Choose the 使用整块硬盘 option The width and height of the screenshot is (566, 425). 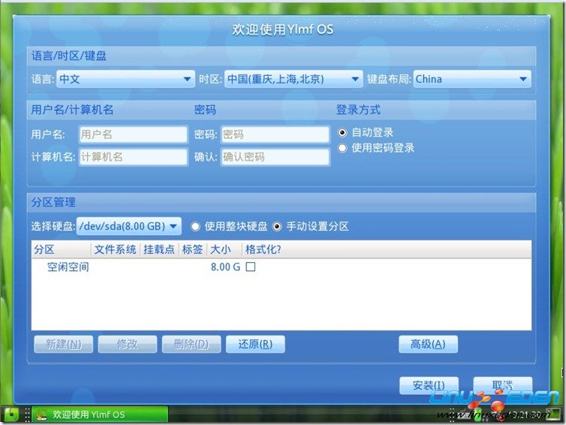click(195, 227)
